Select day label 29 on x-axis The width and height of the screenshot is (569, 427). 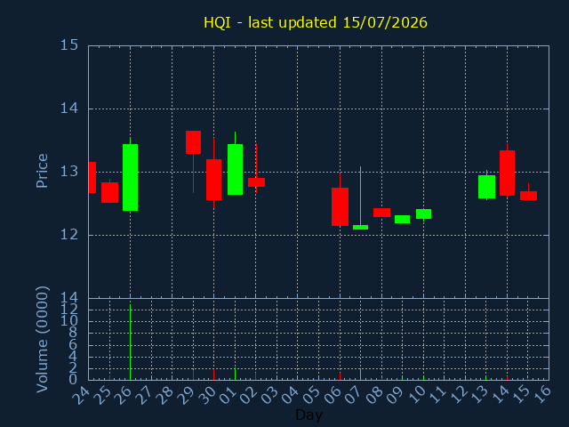(x=187, y=395)
